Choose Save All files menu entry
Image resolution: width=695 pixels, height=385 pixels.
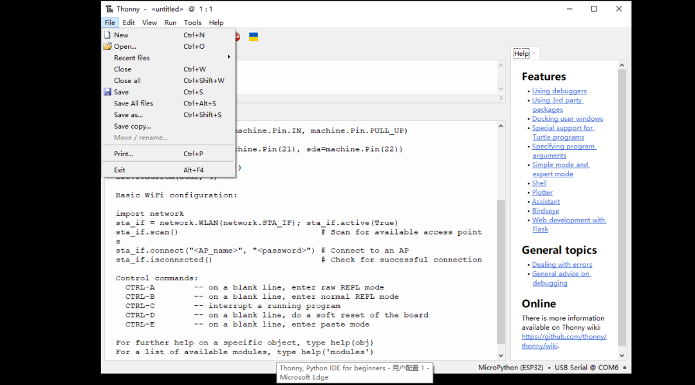click(x=169, y=103)
